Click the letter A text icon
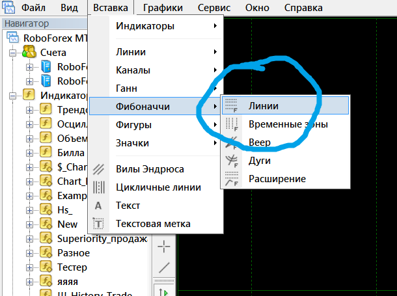The height and width of the screenshot is (296, 397). [x=98, y=206]
